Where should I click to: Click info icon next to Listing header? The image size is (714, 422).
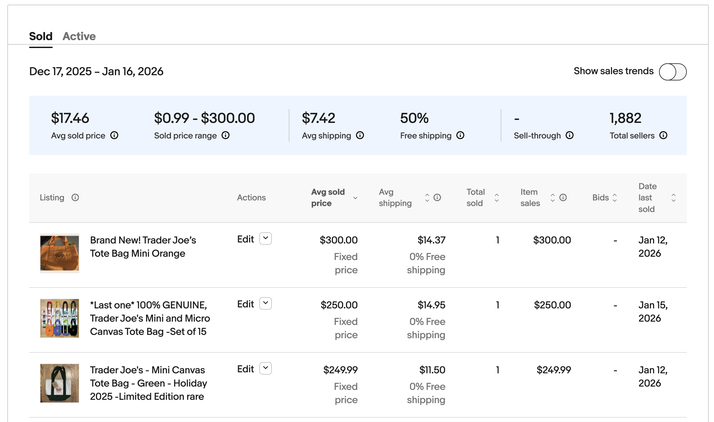point(75,197)
